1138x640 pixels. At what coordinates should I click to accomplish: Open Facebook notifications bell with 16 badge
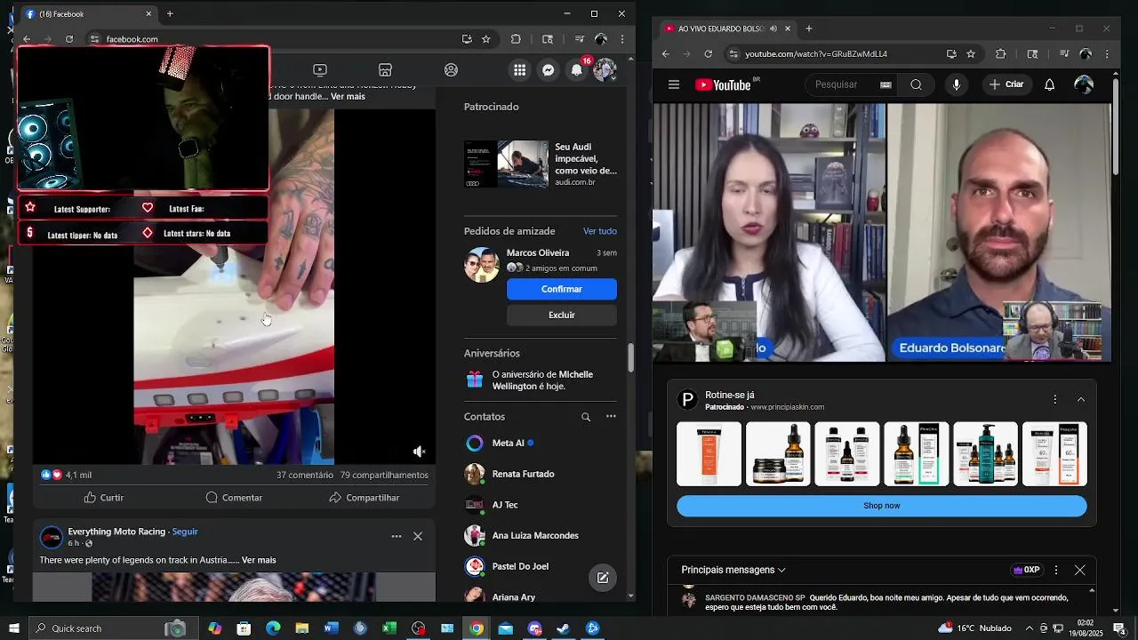click(578, 70)
